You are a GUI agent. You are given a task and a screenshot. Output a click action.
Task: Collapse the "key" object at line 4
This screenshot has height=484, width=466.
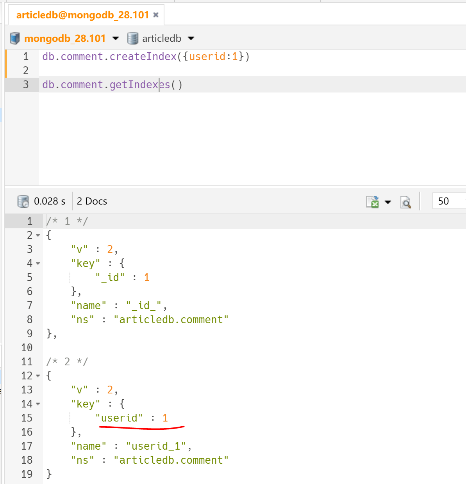tap(38, 263)
